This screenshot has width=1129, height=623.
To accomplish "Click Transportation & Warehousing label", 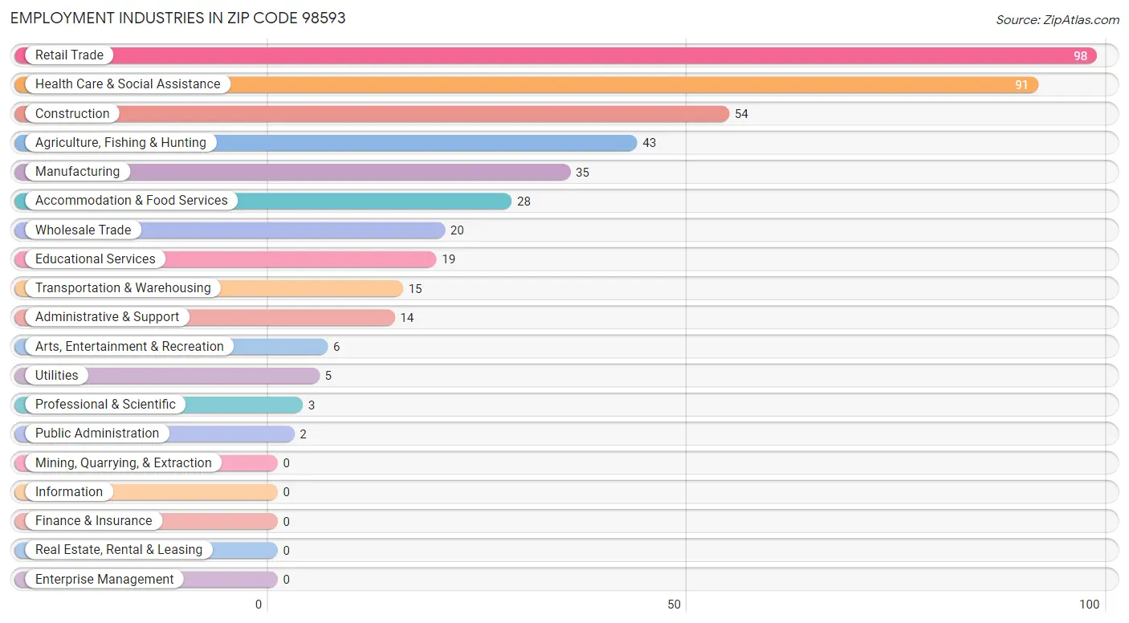I will 123,288.
